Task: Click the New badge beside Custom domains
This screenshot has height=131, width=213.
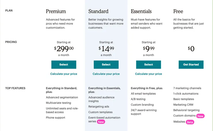Action: click(200, 116)
